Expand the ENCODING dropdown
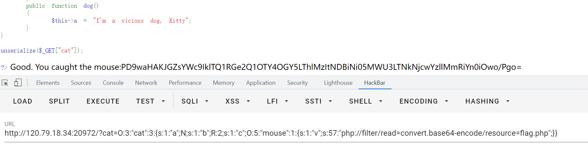 click(424, 101)
